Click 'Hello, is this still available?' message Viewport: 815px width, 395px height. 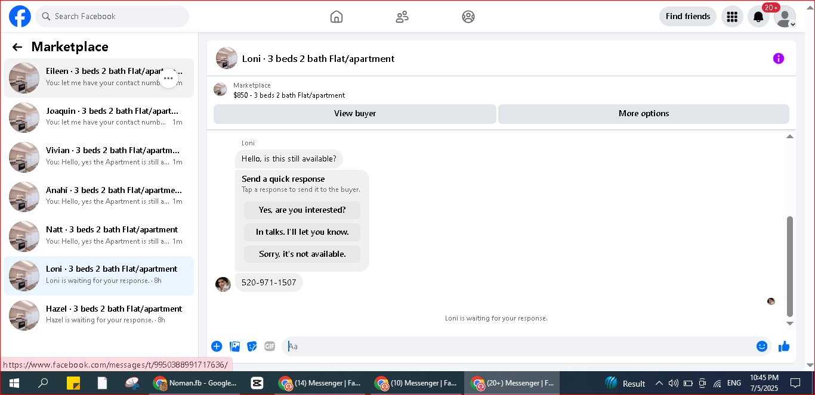(x=289, y=159)
